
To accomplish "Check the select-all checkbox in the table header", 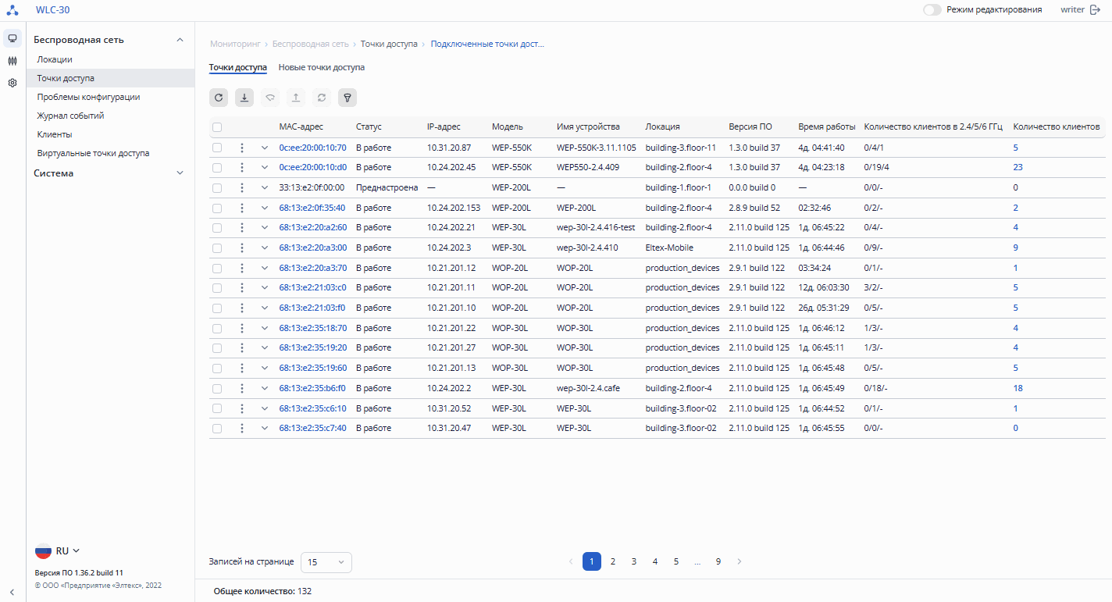I will pos(217,127).
